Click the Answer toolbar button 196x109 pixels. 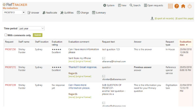(33, 13)
